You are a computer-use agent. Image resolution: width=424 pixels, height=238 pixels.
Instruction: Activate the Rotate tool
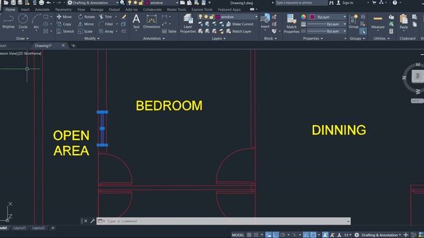pos(87,17)
